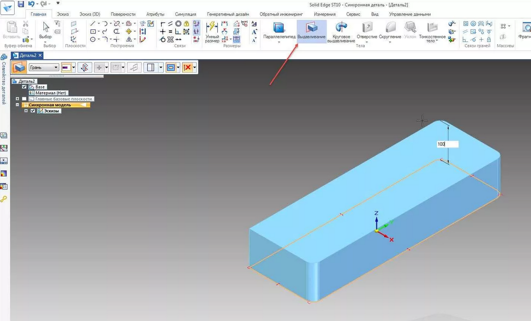Viewport: 531px width, 321px height.
Task: Toggle the Эскизы visibility checkbox
Action: point(33,111)
